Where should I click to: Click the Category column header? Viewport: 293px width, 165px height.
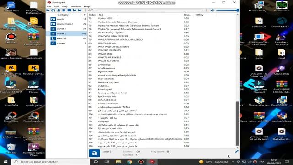(x=63, y=15)
